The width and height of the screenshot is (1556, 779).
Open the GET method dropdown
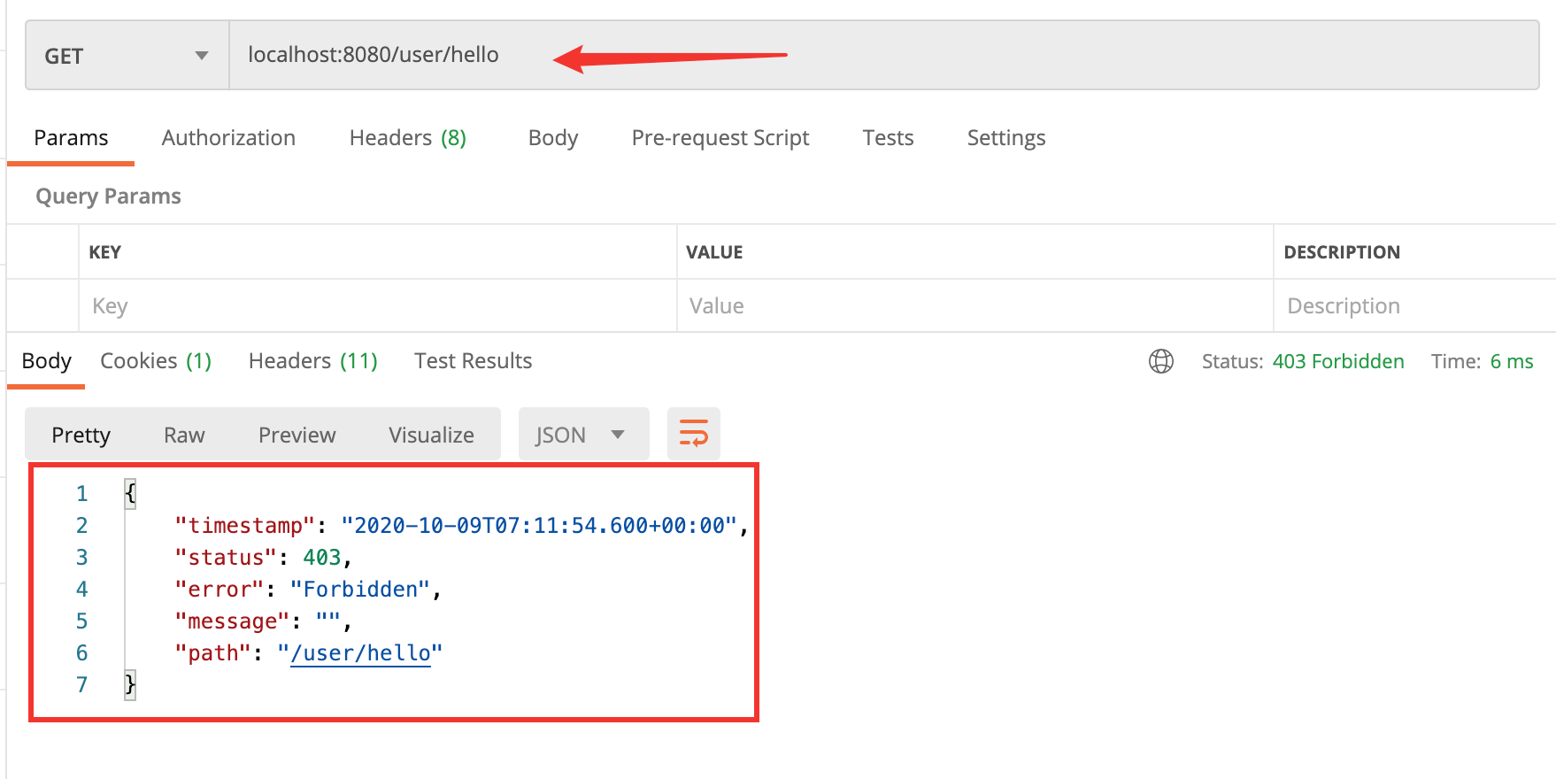click(x=127, y=56)
